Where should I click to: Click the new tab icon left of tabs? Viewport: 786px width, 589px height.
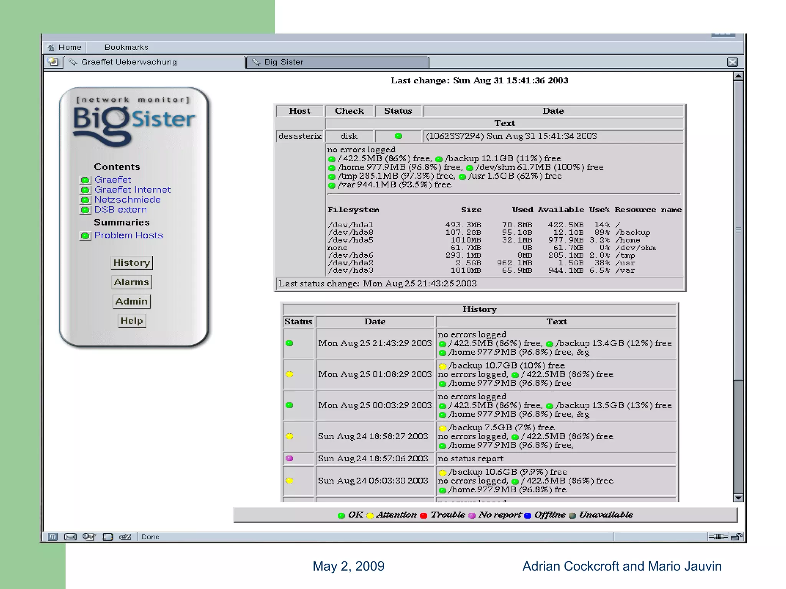click(x=53, y=62)
